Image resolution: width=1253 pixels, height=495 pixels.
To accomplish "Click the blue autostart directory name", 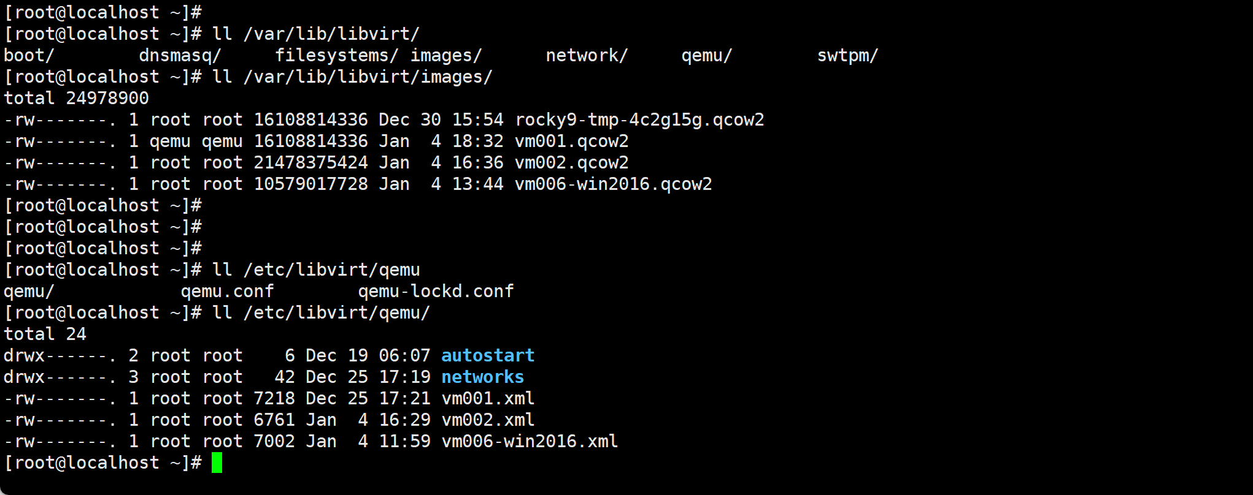I will pyautogui.click(x=488, y=356).
